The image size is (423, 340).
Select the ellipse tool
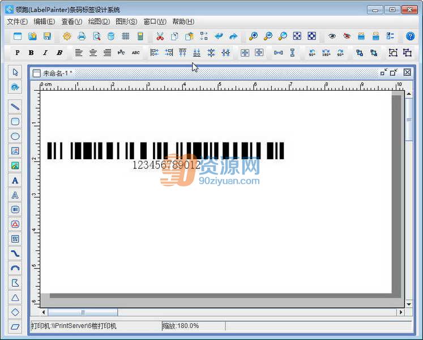[15, 136]
